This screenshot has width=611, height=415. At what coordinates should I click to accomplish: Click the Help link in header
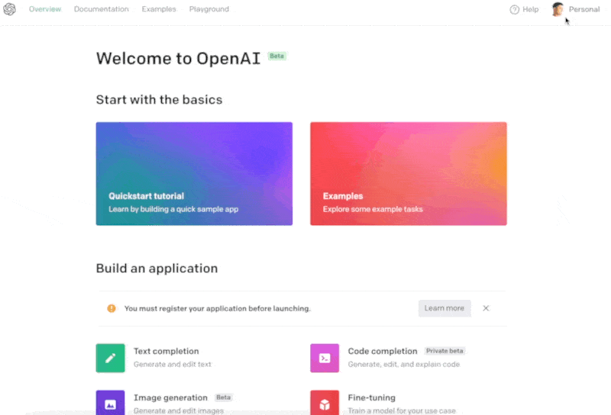click(530, 9)
